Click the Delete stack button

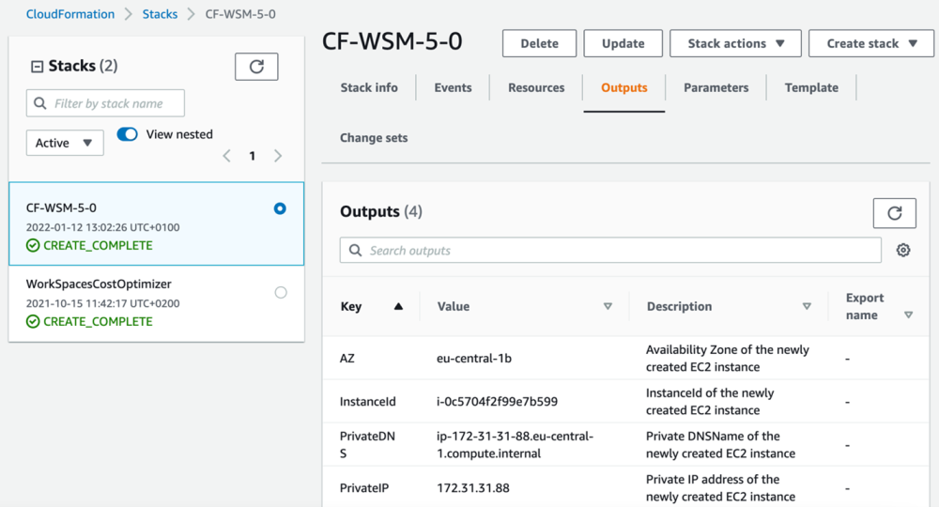tap(539, 43)
